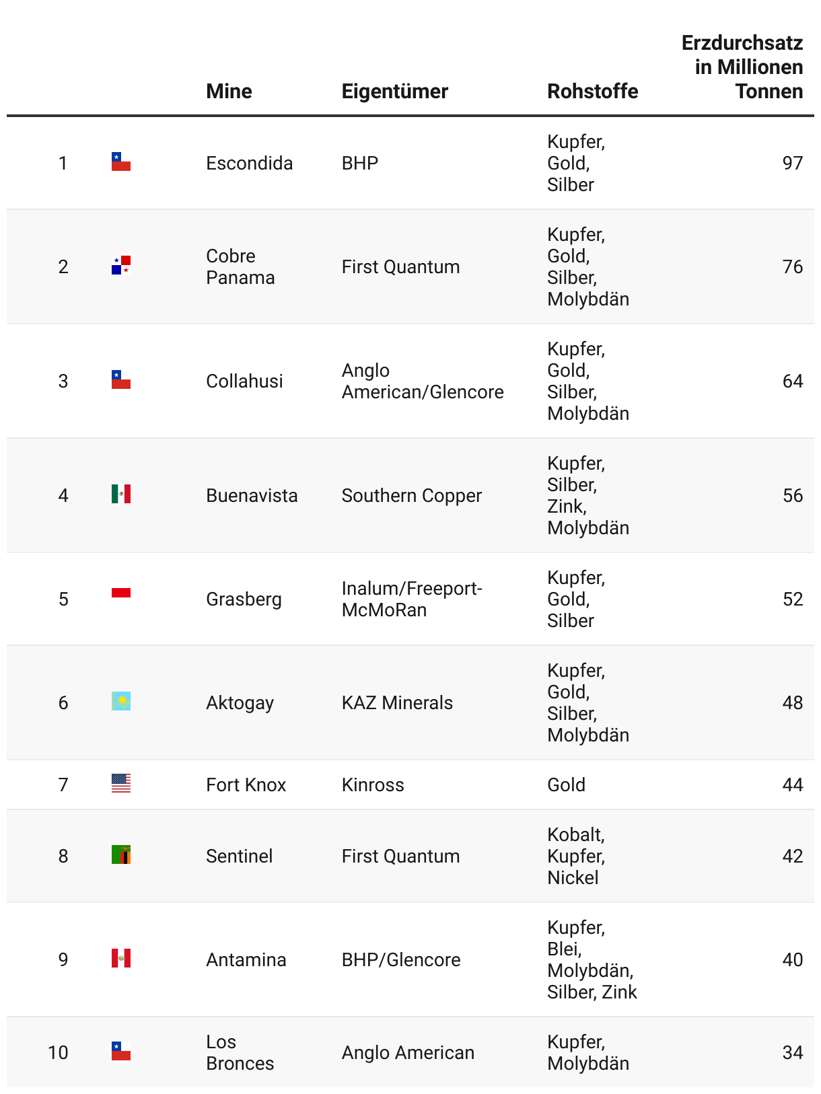The height and width of the screenshot is (1094, 821).
Task: Click the Chile flag beside Los Bronces
Action: 121,1052
